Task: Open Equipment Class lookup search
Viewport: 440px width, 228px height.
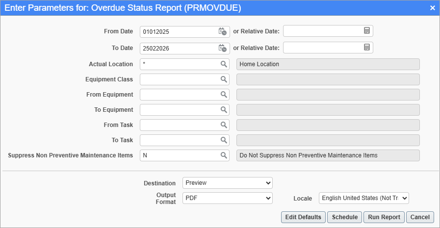Action: 224,79
